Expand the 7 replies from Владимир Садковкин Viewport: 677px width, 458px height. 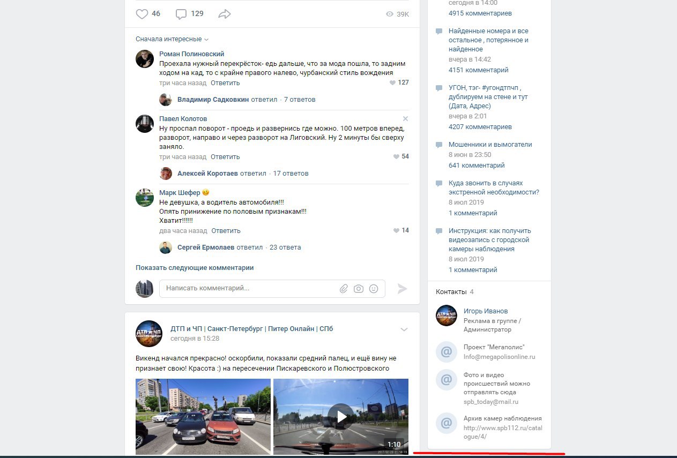[x=300, y=100]
